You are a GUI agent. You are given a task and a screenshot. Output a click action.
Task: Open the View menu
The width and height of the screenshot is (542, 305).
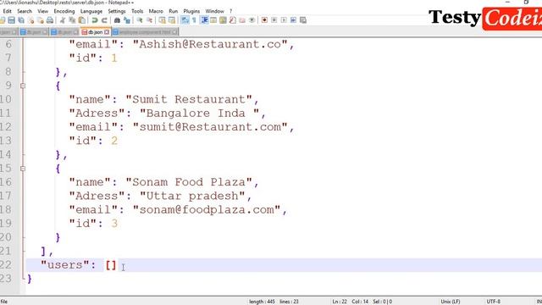point(43,11)
